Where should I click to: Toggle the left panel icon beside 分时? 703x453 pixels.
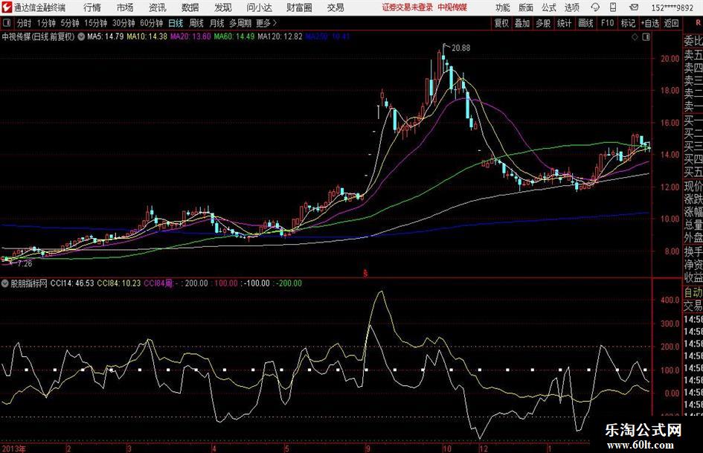click(7, 23)
